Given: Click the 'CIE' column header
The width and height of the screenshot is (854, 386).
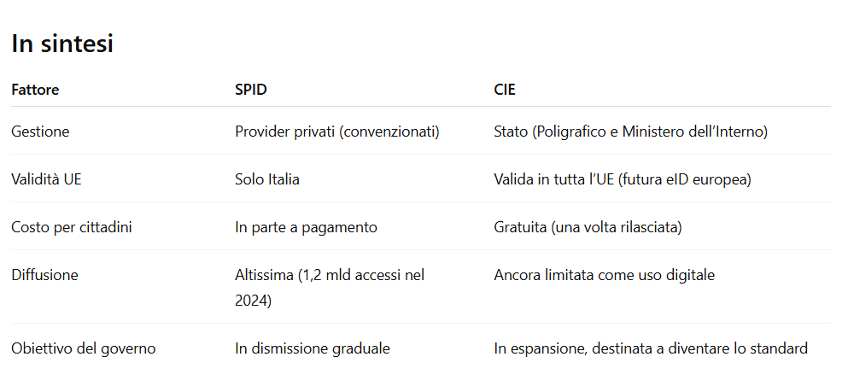Looking at the screenshot, I should (505, 90).
